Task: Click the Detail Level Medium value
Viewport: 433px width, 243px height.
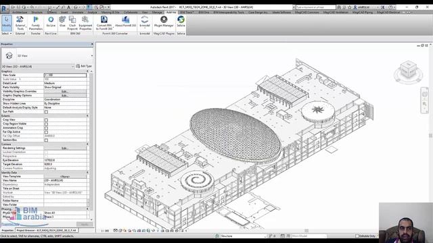Action: tap(65, 83)
